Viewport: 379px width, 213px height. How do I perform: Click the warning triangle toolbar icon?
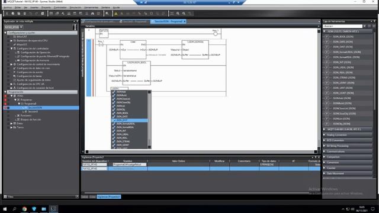[116, 14]
